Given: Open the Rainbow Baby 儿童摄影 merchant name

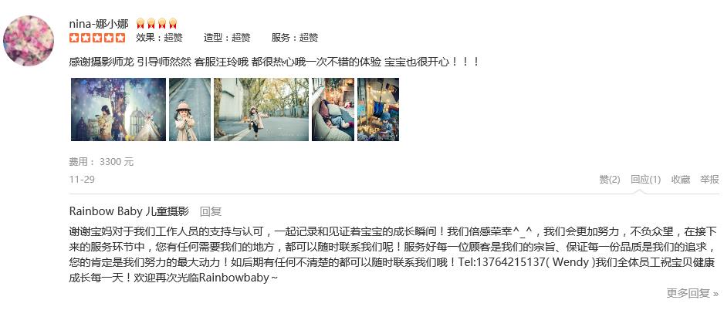Looking at the screenshot, I should pos(130,212).
